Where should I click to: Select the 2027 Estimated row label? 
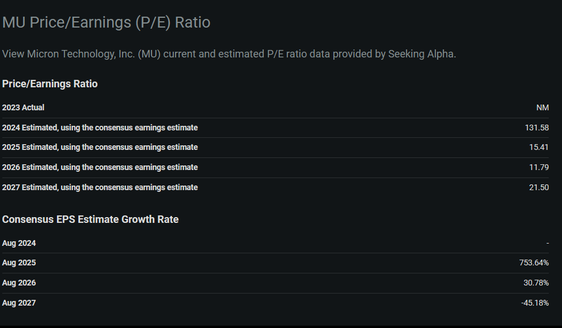100,187
